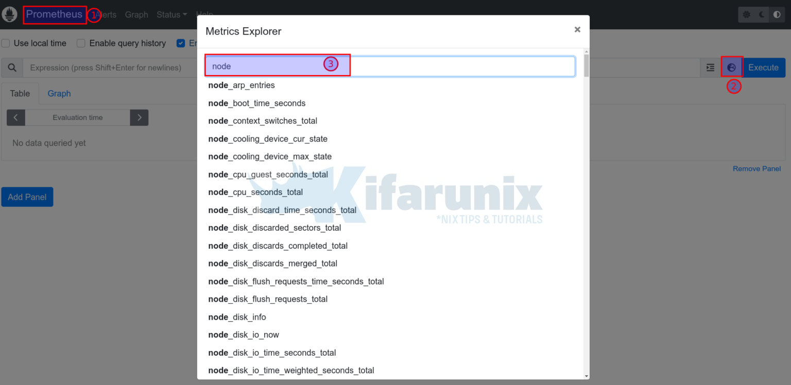Open the settings gear in the top bar
This screenshot has height=385, width=791.
click(746, 14)
